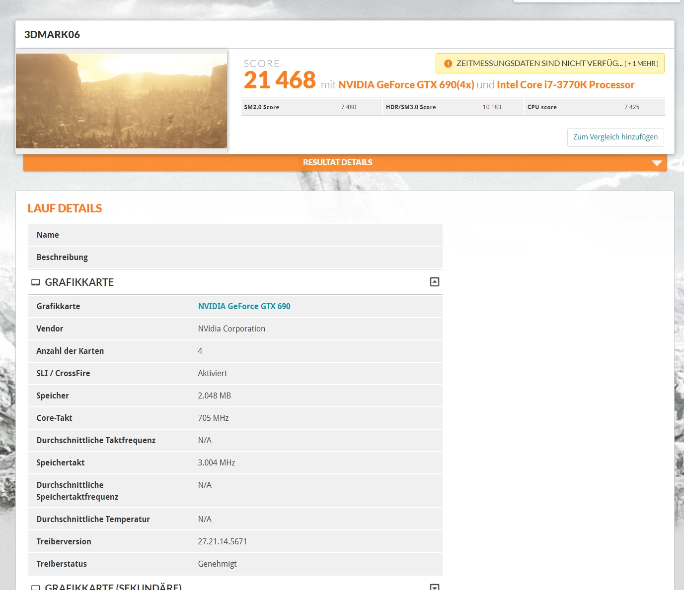Click the GRAFIKKARTE section title
Screen dimensions: 684x590
(x=79, y=282)
